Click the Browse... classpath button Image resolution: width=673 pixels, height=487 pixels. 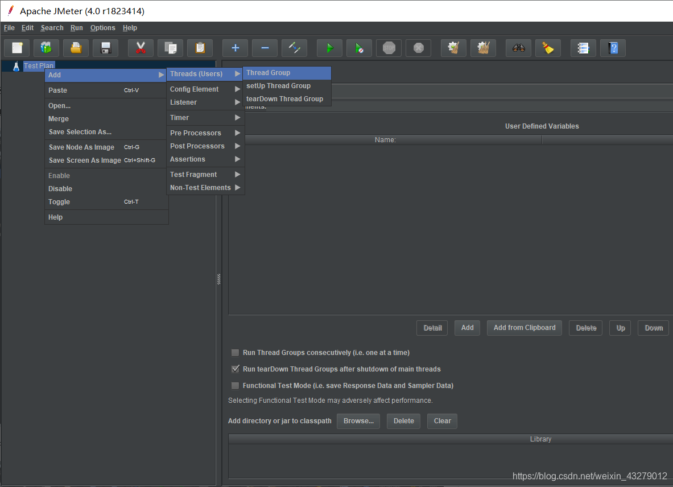358,421
